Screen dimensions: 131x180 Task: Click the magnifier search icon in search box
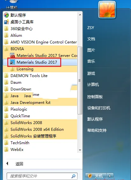(x=73, y=176)
